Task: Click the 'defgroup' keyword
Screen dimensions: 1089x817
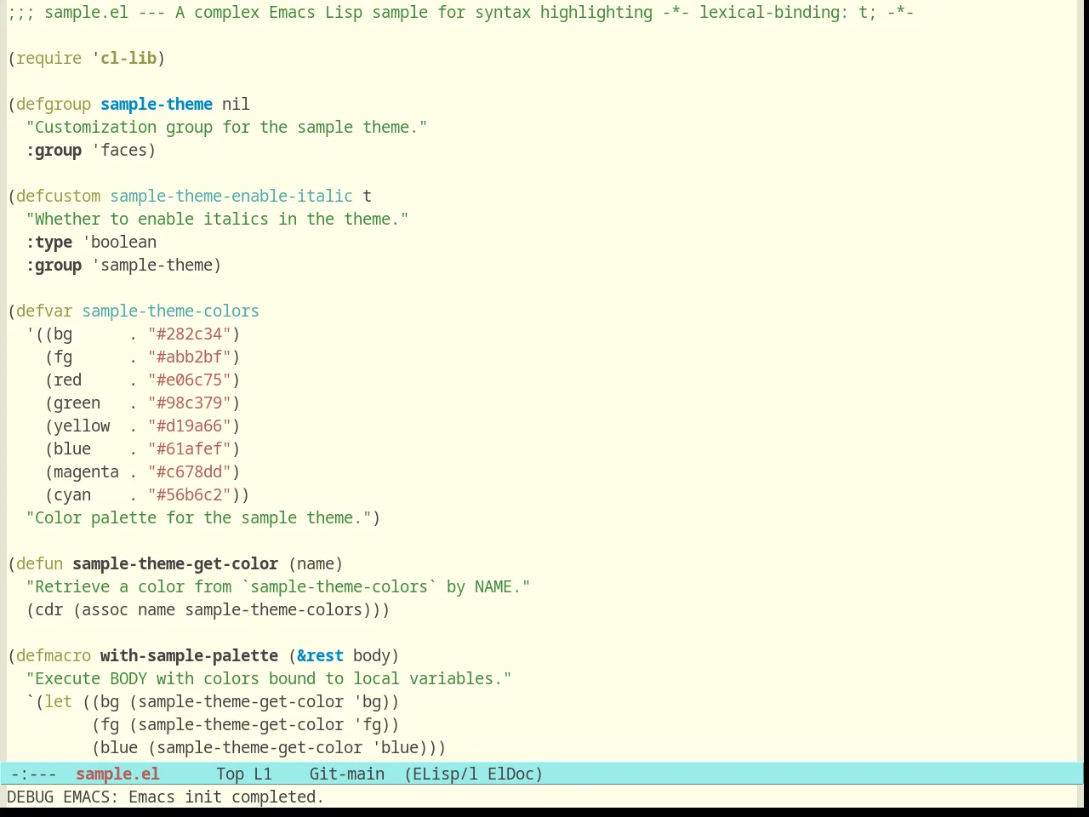Action: 54,104
